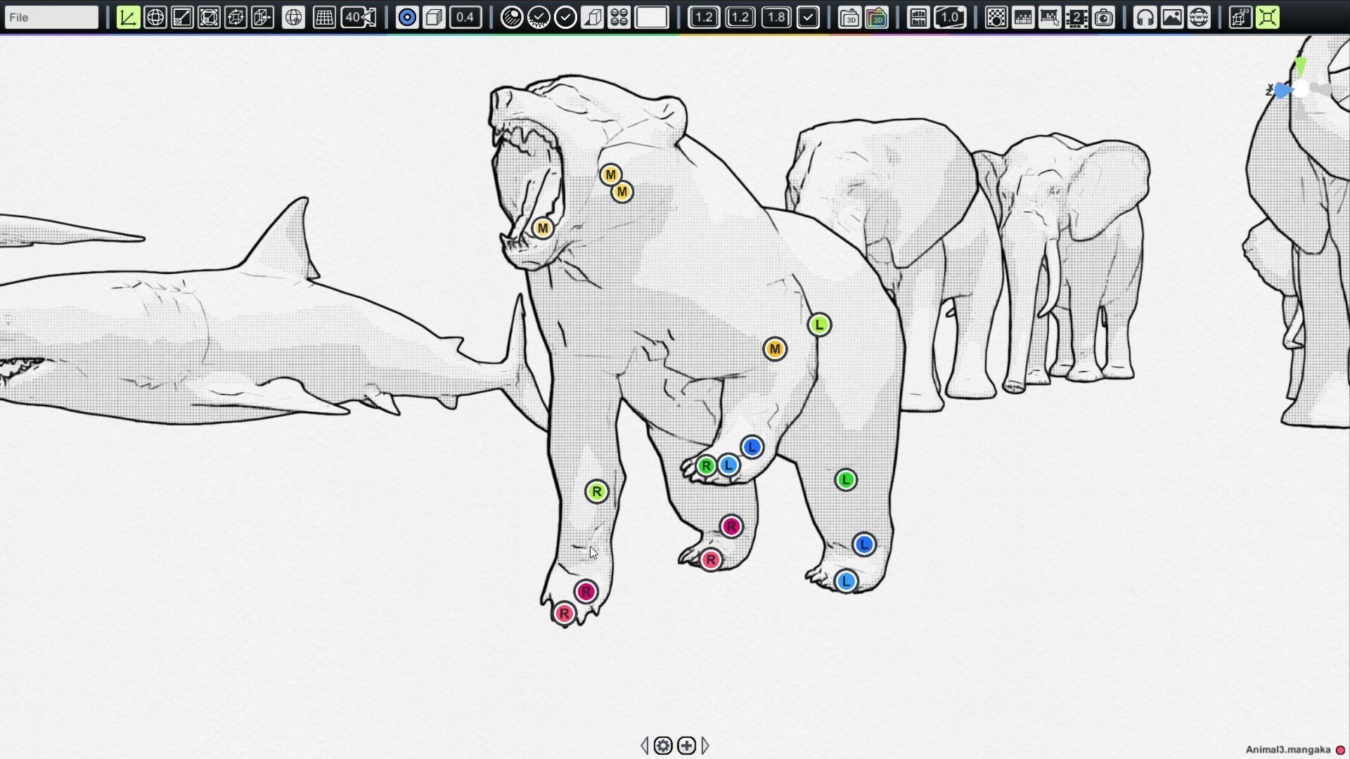Toggle the green fullscreen expand icon
Viewport: 1350px width, 759px height.
1268,17
